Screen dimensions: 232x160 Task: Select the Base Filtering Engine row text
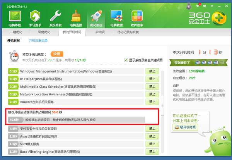(50, 152)
